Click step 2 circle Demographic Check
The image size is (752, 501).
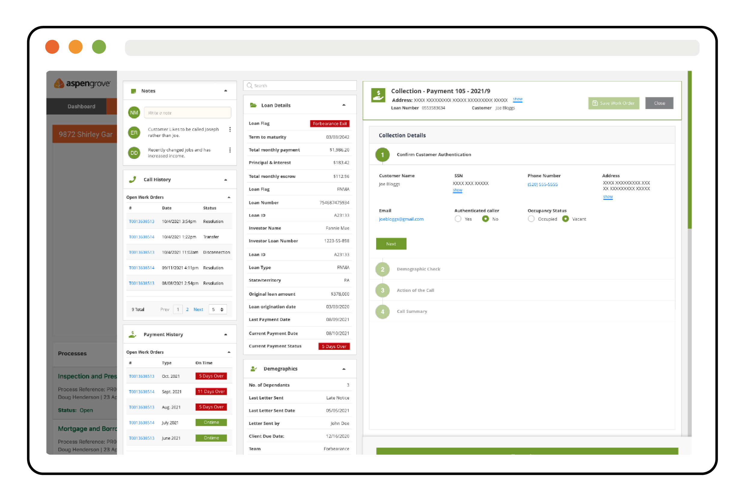[382, 269]
